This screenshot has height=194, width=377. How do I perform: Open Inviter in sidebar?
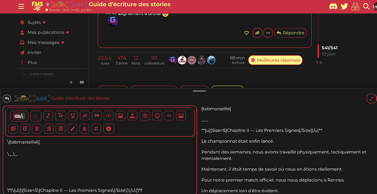click(x=34, y=53)
